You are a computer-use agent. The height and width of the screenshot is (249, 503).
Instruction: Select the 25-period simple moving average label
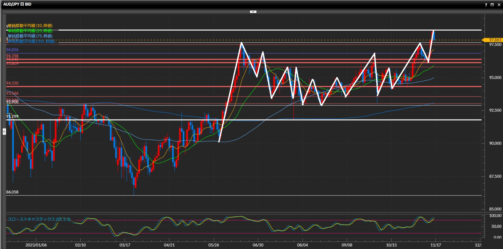[x=30, y=31]
